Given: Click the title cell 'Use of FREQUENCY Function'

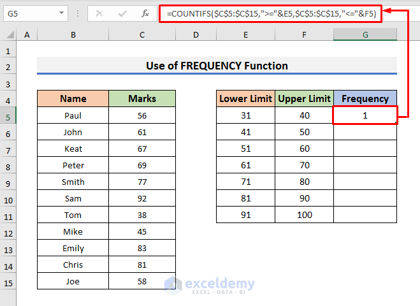Looking at the screenshot, I should click(x=217, y=66).
